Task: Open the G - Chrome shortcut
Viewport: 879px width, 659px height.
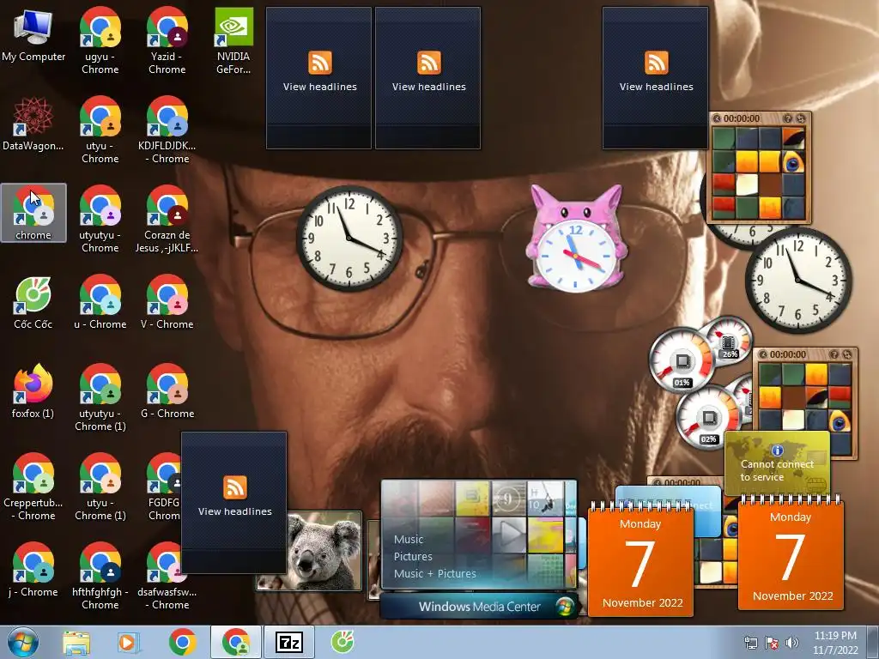Action: [167, 391]
